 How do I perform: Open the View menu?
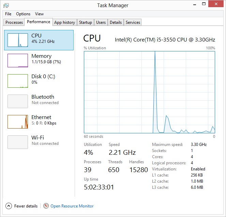(39, 14)
